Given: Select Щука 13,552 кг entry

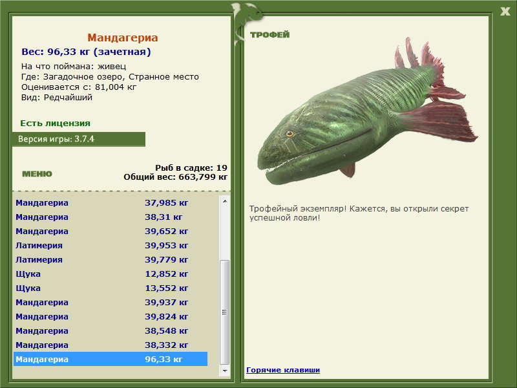Looking at the screenshot, I should point(111,288).
